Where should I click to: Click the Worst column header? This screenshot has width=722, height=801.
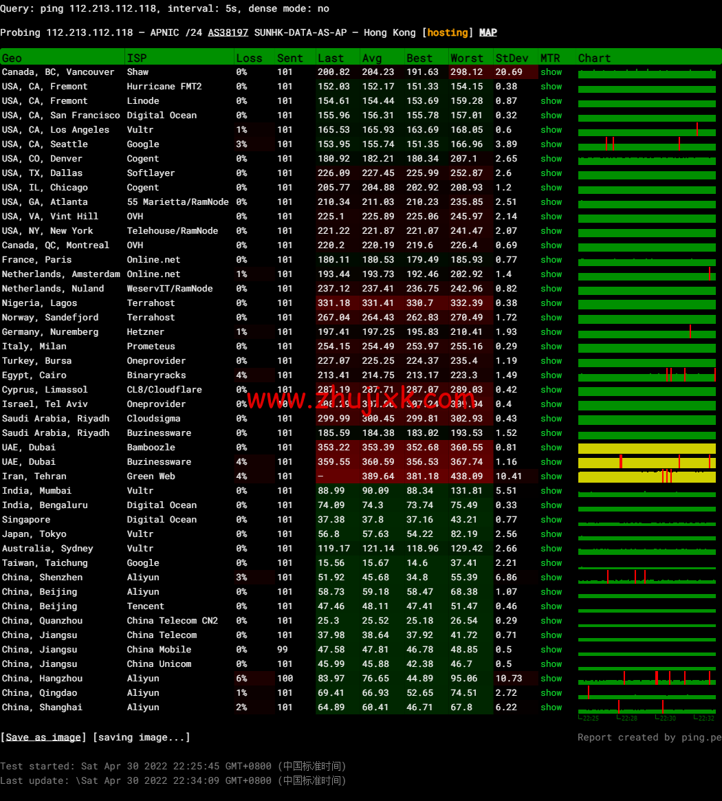[467, 58]
